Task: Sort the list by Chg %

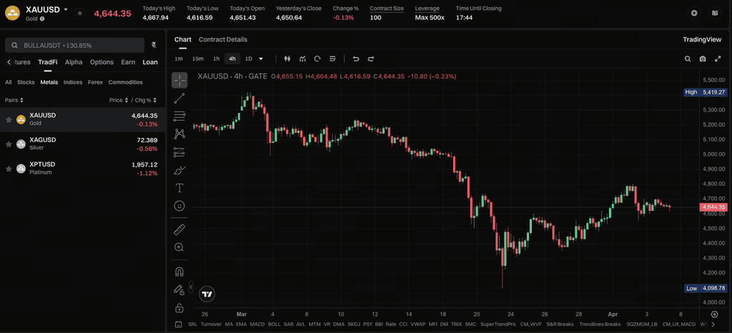Action: [146, 100]
